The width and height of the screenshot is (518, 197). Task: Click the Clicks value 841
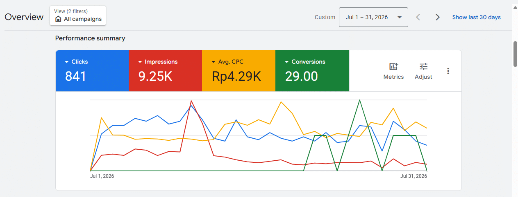pyautogui.click(x=76, y=76)
